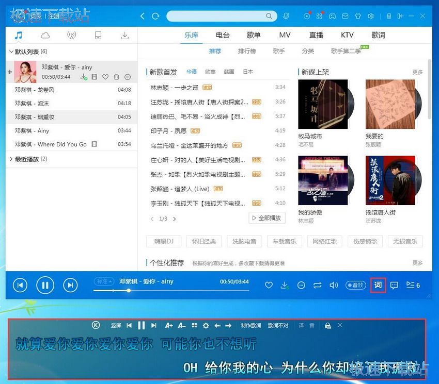Click the search magnifier icon
Viewport: 439px width, 384px height.
269,16
